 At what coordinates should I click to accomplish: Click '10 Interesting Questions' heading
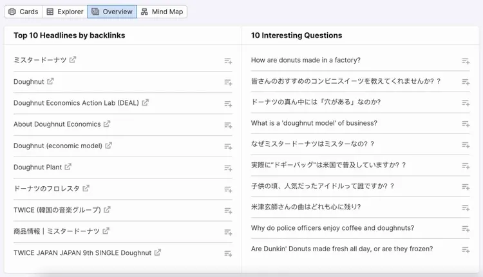coord(296,35)
